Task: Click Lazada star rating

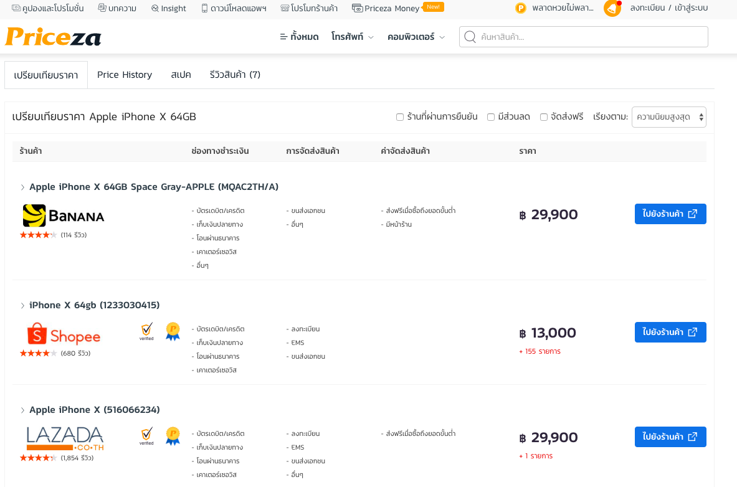Action: coord(38,458)
